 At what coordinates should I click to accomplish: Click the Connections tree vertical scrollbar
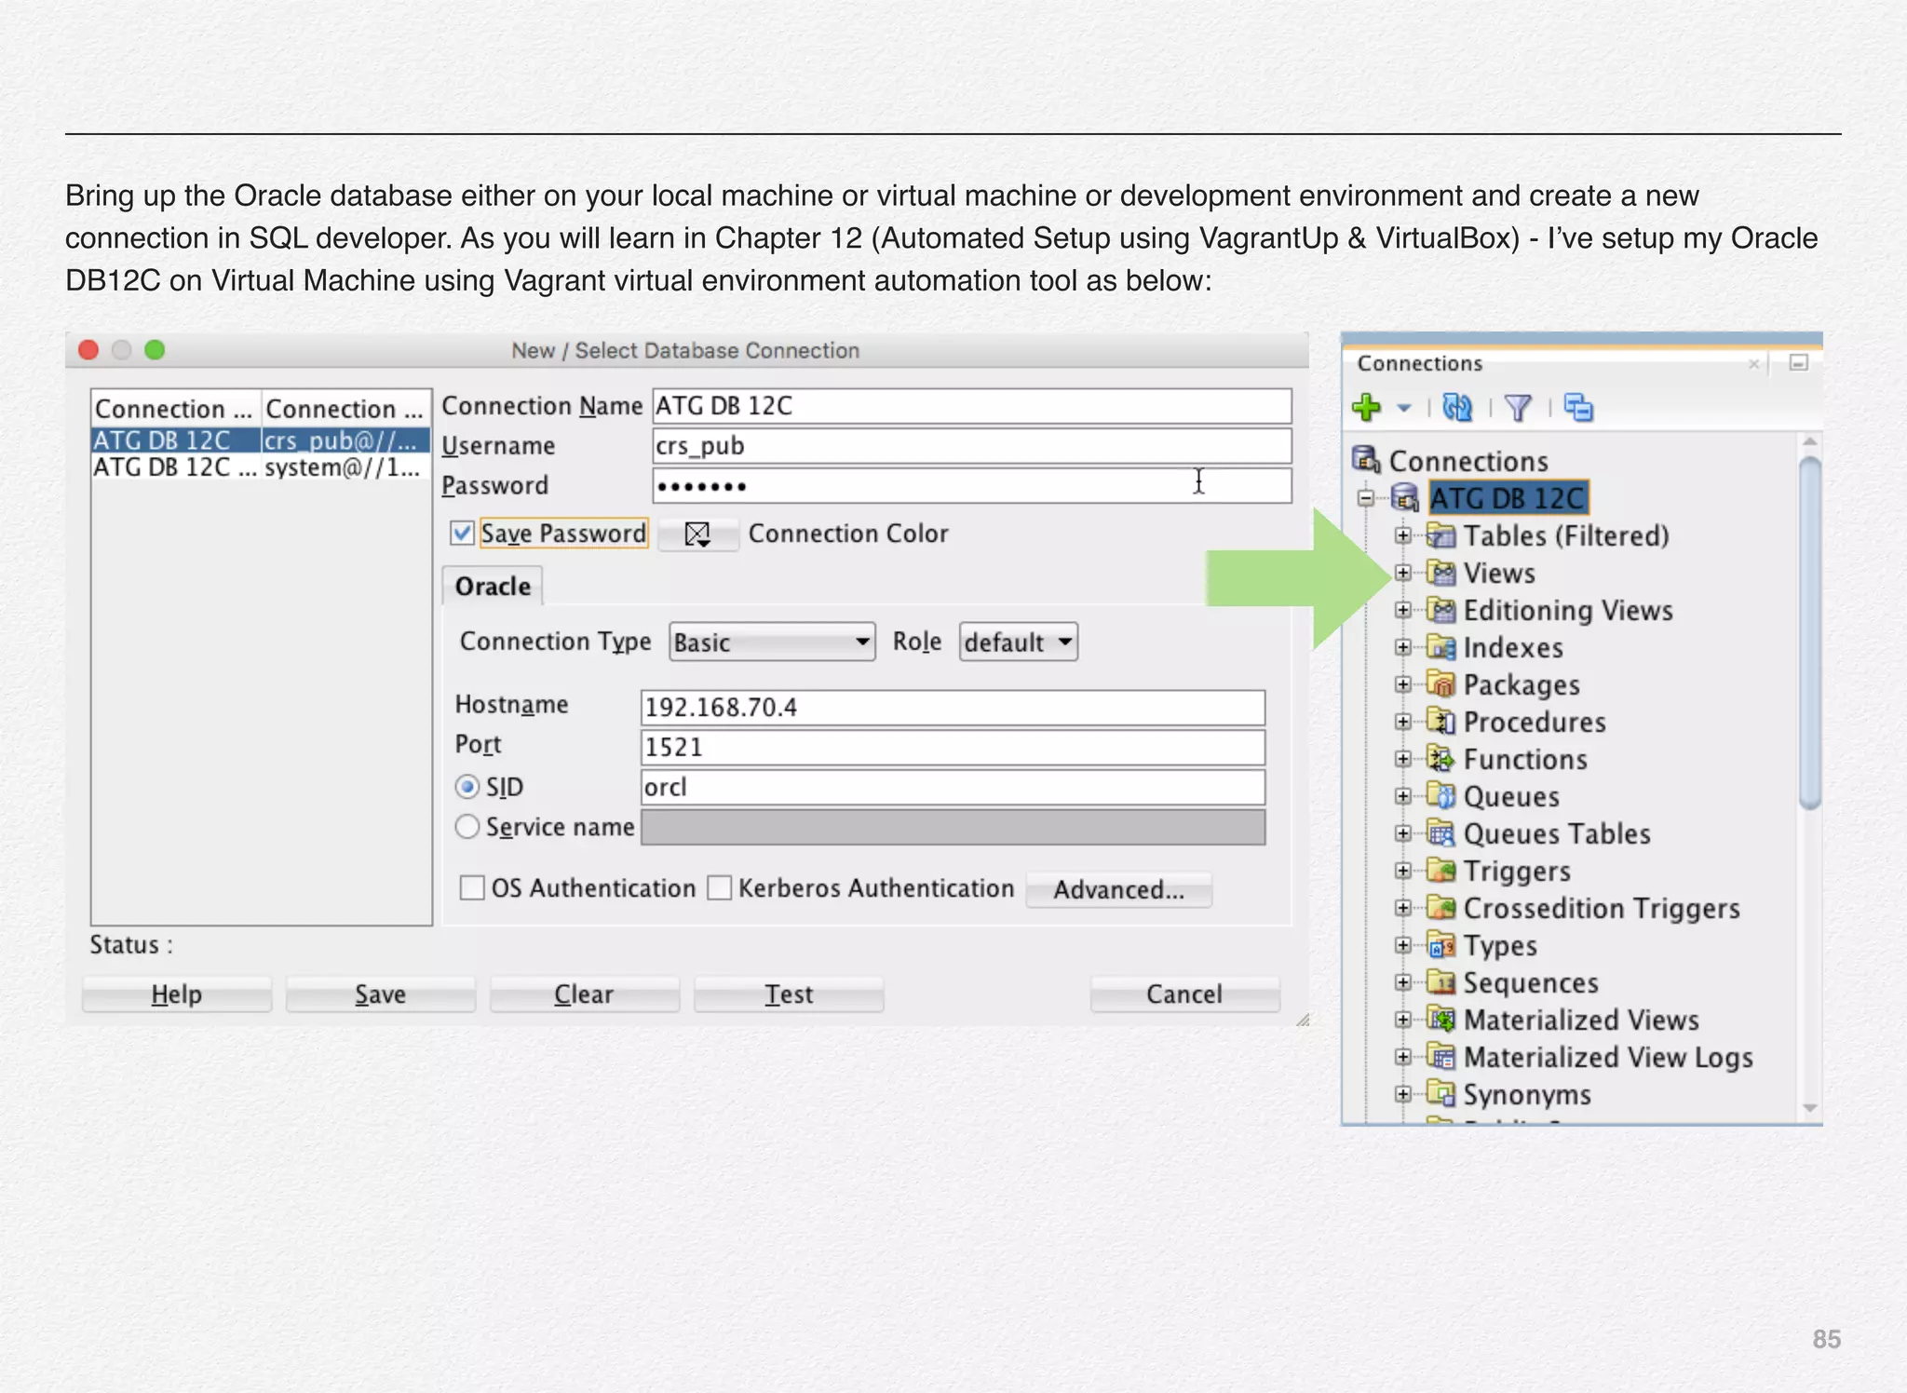point(1809,633)
